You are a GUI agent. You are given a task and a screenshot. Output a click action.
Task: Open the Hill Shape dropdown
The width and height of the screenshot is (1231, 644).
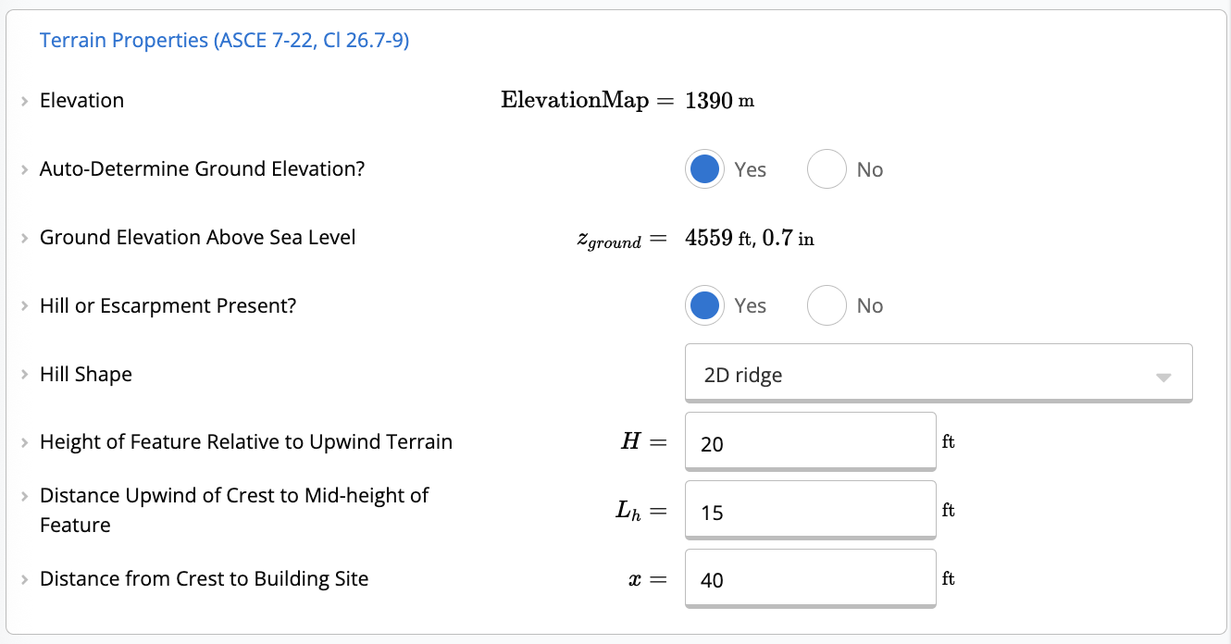coord(938,374)
